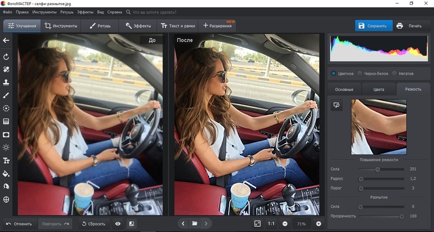This screenshot has height=232, width=434.
Task: Open the folder icon in bottom bar
Action: pyautogui.click(x=195, y=223)
